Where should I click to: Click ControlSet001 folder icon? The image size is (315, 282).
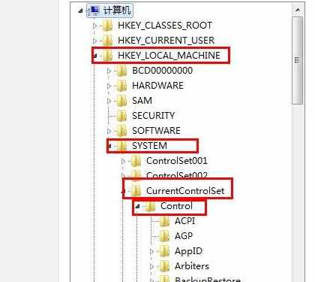click(136, 161)
